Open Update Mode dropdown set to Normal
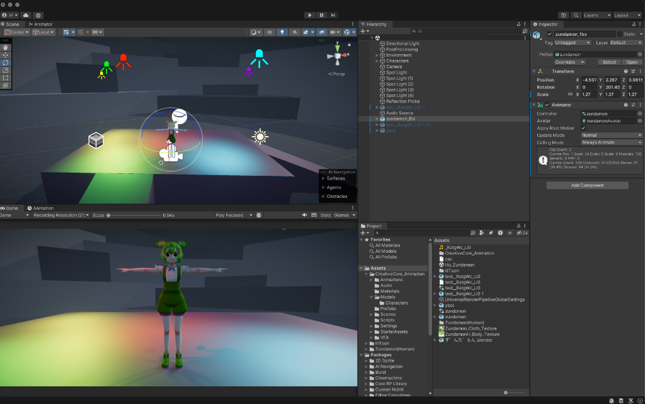Viewport: 645px width, 404px height. [612, 136]
